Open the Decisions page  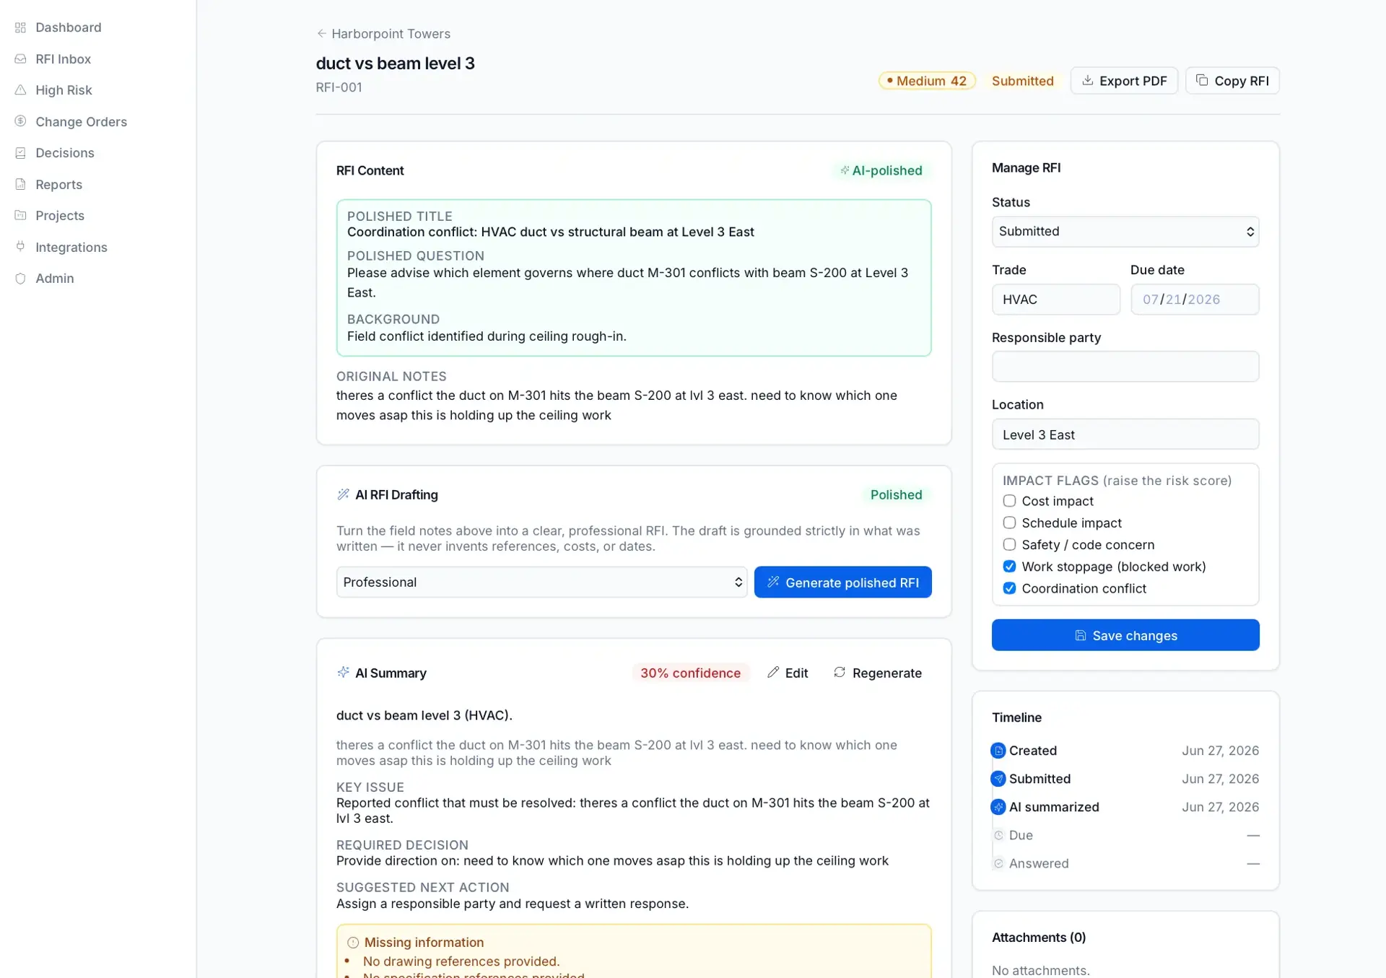click(x=65, y=153)
